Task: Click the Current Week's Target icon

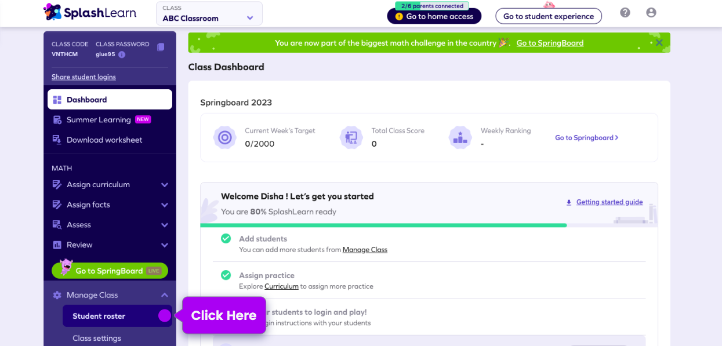Action: pyautogui.click(x=224, y=137)
